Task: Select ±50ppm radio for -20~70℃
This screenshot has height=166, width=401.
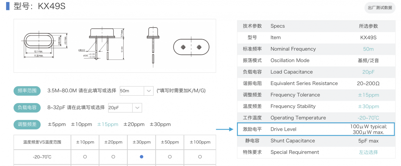Action: point(170,157)
